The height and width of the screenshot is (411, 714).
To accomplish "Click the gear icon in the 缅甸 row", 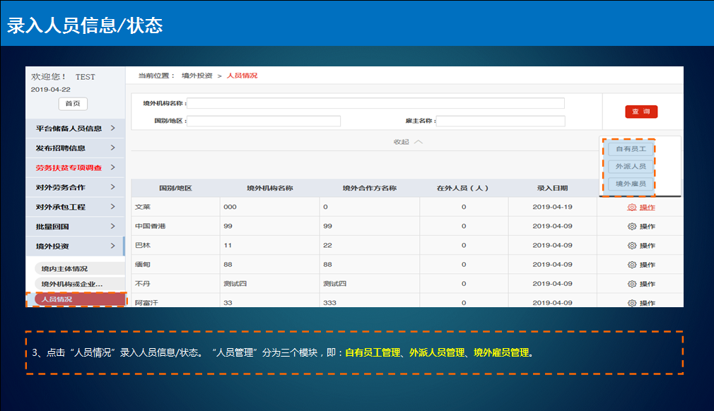I will (632, 265).
